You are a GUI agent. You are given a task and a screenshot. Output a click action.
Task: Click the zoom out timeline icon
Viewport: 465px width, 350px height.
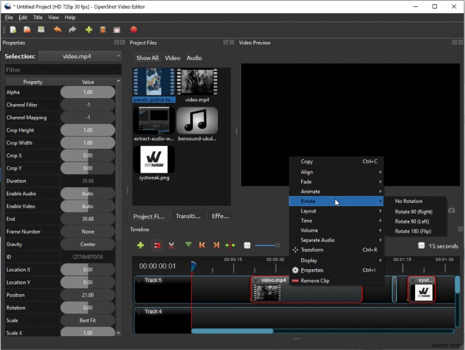click(x=247, y=245)
